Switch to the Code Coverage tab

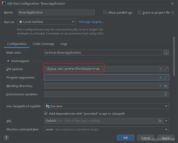pos(44,44)
